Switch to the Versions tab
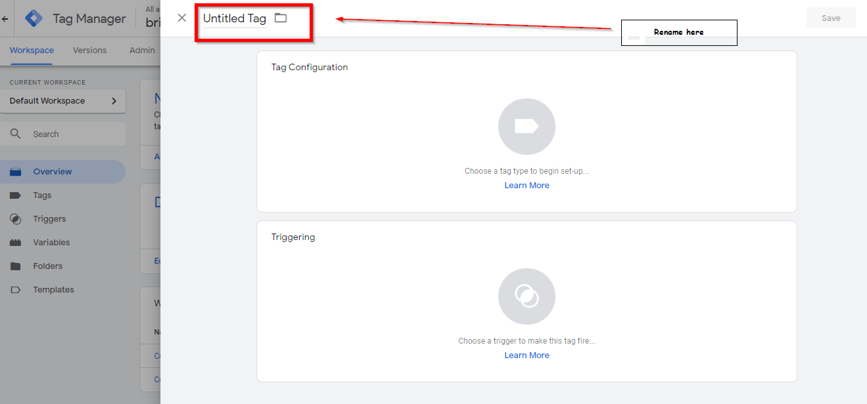 pyautogui.click(x=89, y=50)
